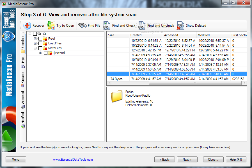
Task: Click the $Extend folder icon
Action: point(50,53)
